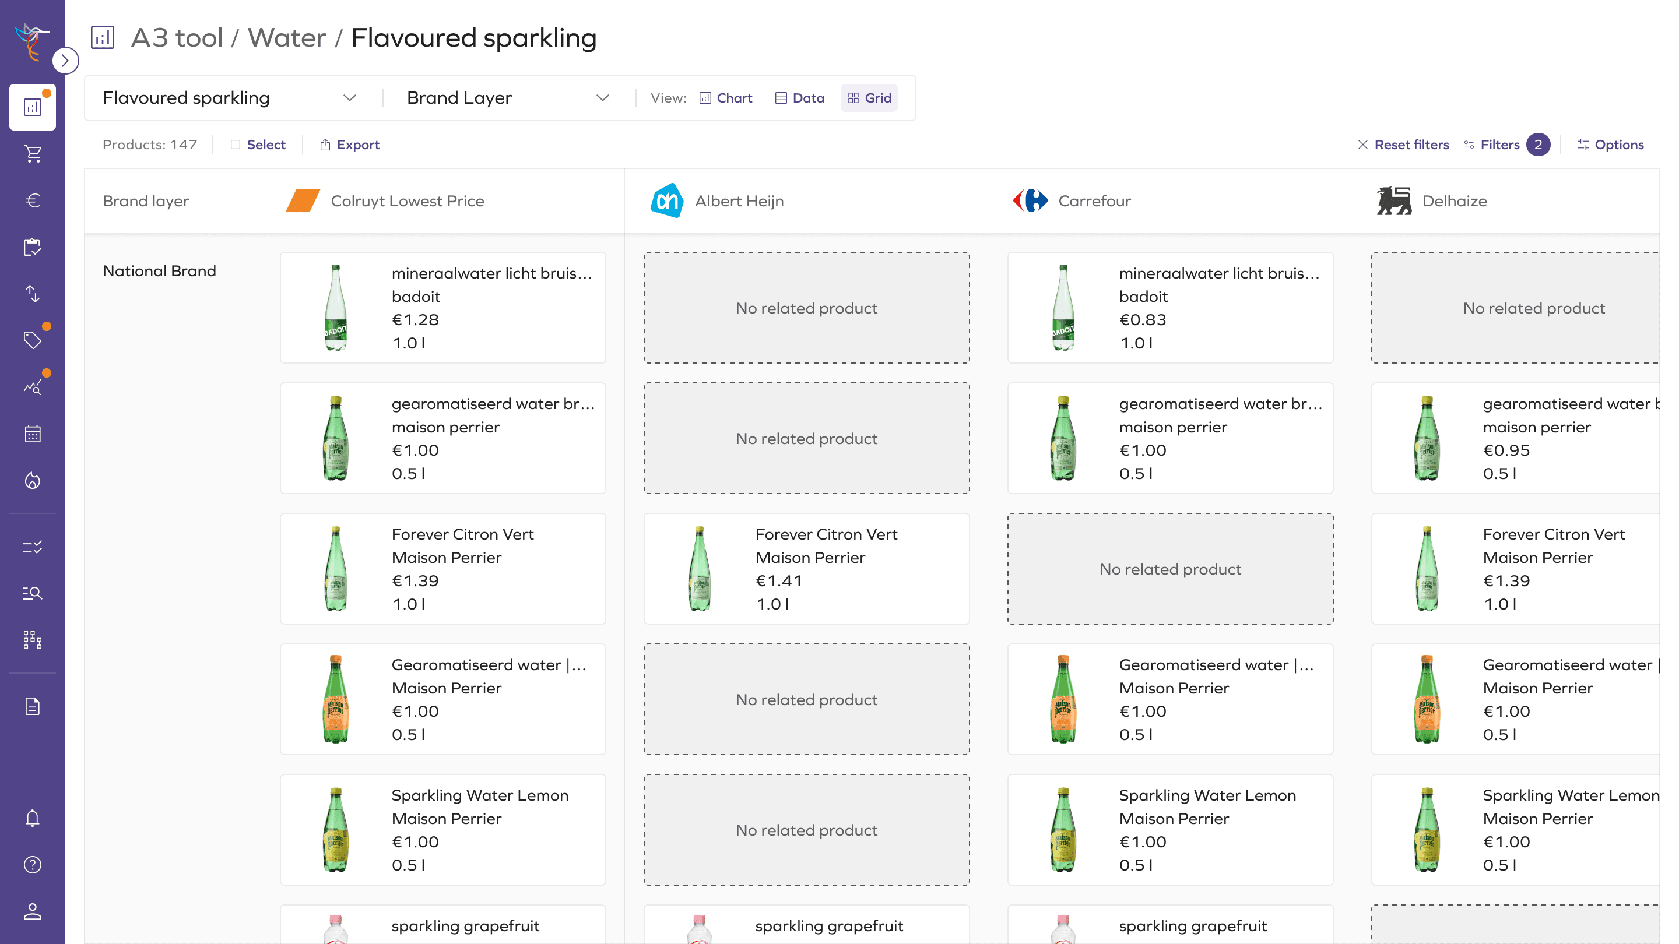Open the Filters panel
Image resolution: width=1679 pixels, height=944 pixels.
click(x=1499, y=145)
